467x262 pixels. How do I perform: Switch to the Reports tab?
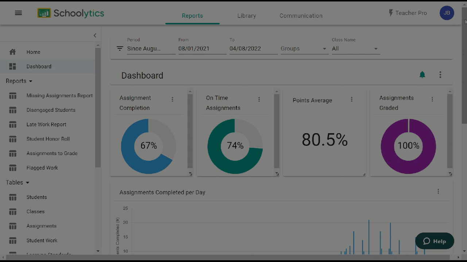(192, 16)
